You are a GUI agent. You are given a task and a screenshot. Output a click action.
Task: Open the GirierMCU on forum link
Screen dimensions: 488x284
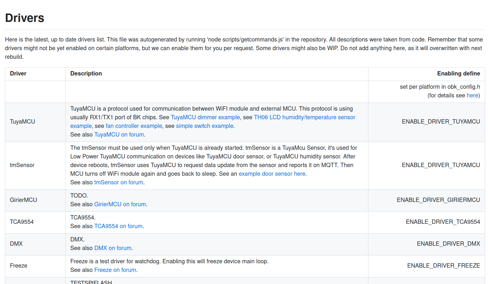120,204
